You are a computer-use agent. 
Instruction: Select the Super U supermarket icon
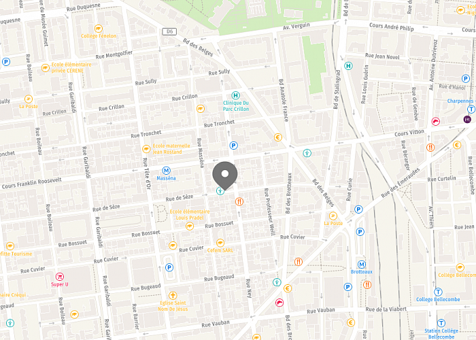tap(60, 277)
